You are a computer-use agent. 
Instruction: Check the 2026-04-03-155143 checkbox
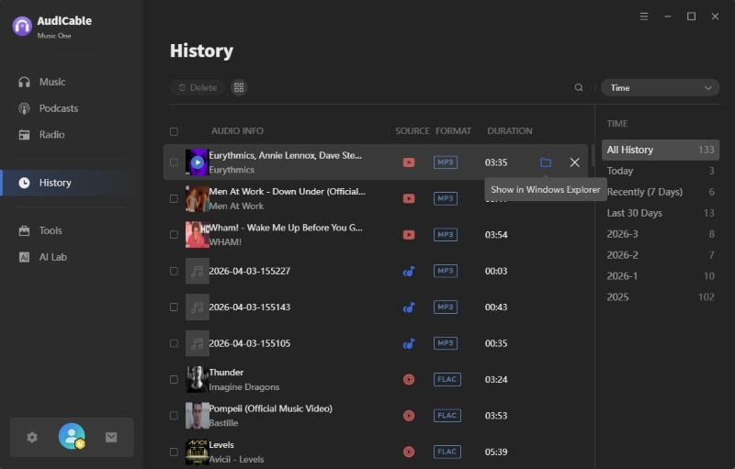click(x=174, y=307)
